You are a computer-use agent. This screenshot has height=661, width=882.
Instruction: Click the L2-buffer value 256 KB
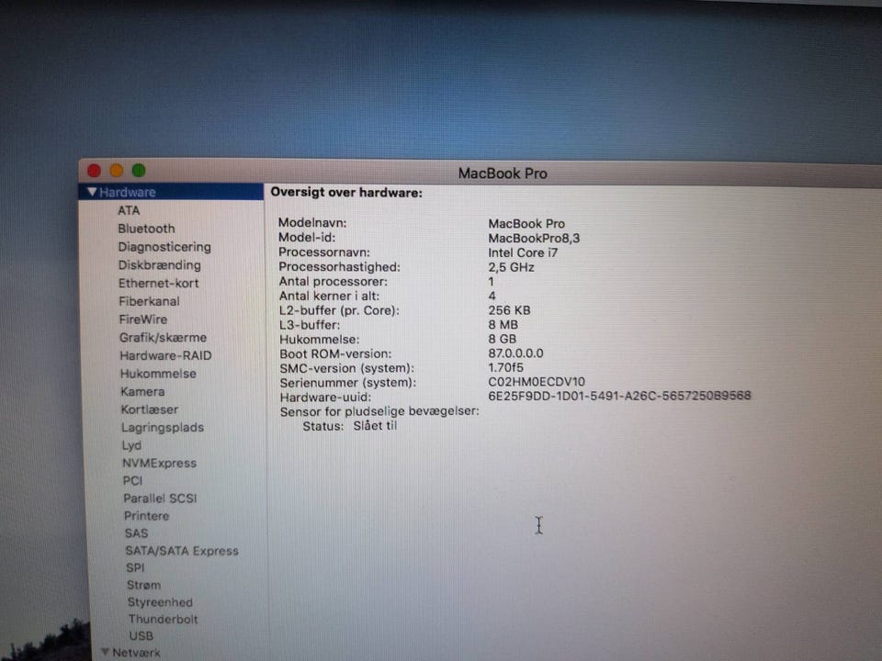click(509, 310)
